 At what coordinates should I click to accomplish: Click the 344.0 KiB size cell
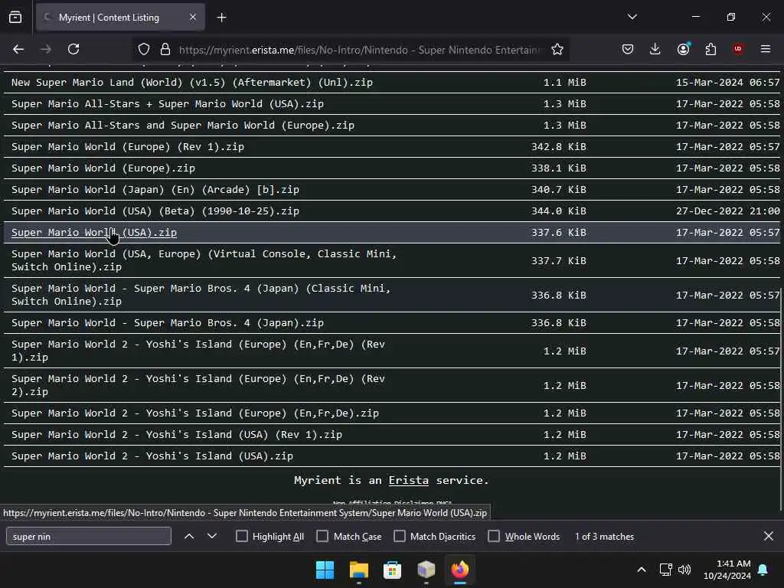point(558,211)
